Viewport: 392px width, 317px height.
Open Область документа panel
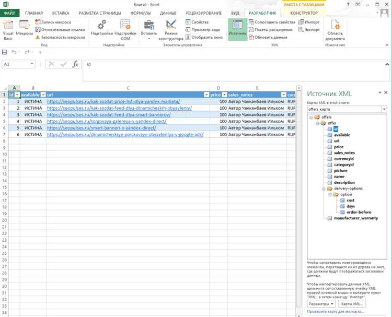(335, 30)
